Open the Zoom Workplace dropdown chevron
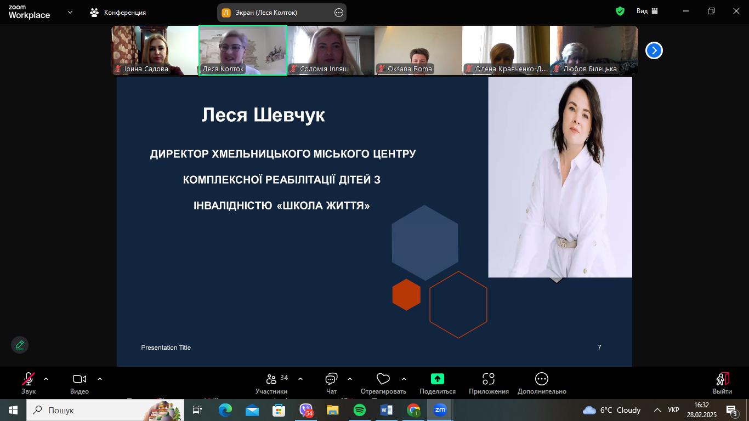 (70, 12)
